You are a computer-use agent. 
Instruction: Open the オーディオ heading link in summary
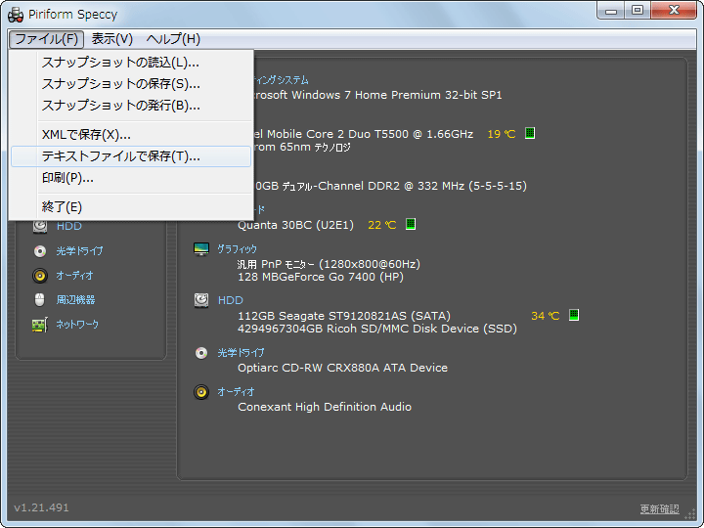point(237,392)
